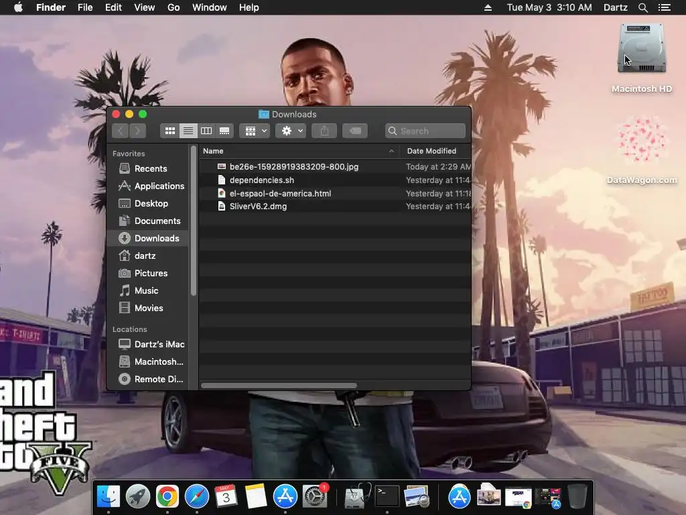
Task: Click the SliverV6.2.dmg disk image icon
Action: pyautogui.click(x=221, y=207)
